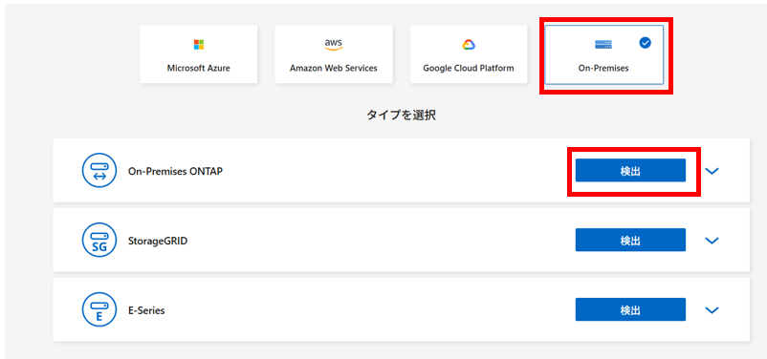Image resolution: width=767 pixels, height=359 pixels.
Task: Choose the Google Cloud Platform card
Action: click(469, 54)
